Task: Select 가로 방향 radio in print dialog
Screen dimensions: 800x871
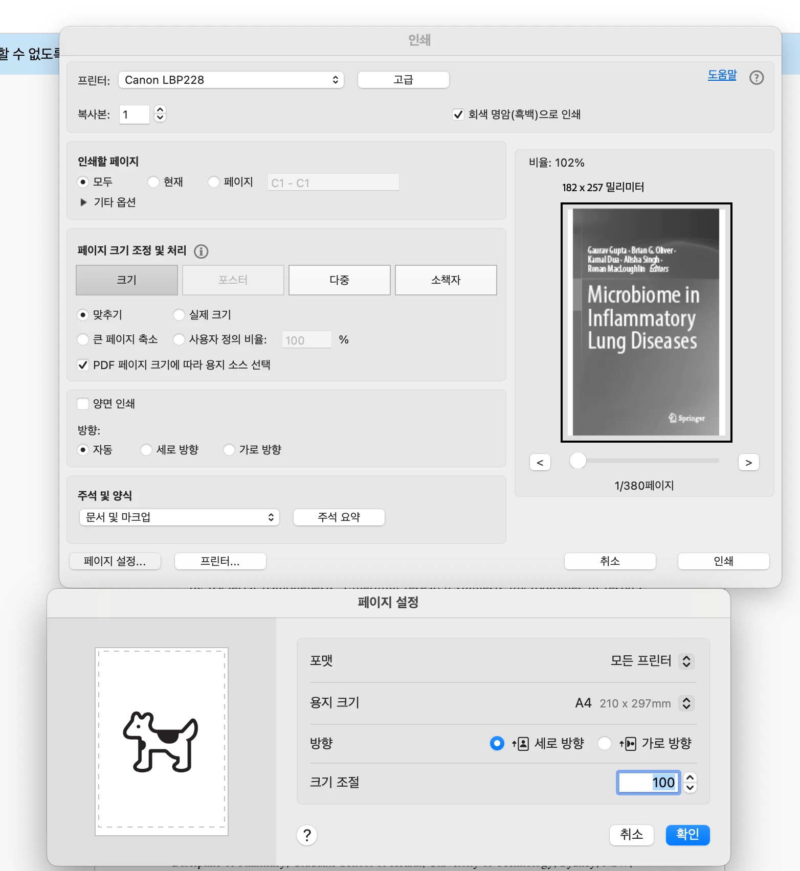Action: pos(229,450)
